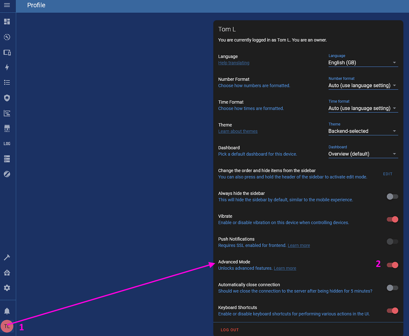Toggle Keyboard Shortcuts switch off
Image resolution: width=409 pixels, height=336 pixels.
point(392,311)
